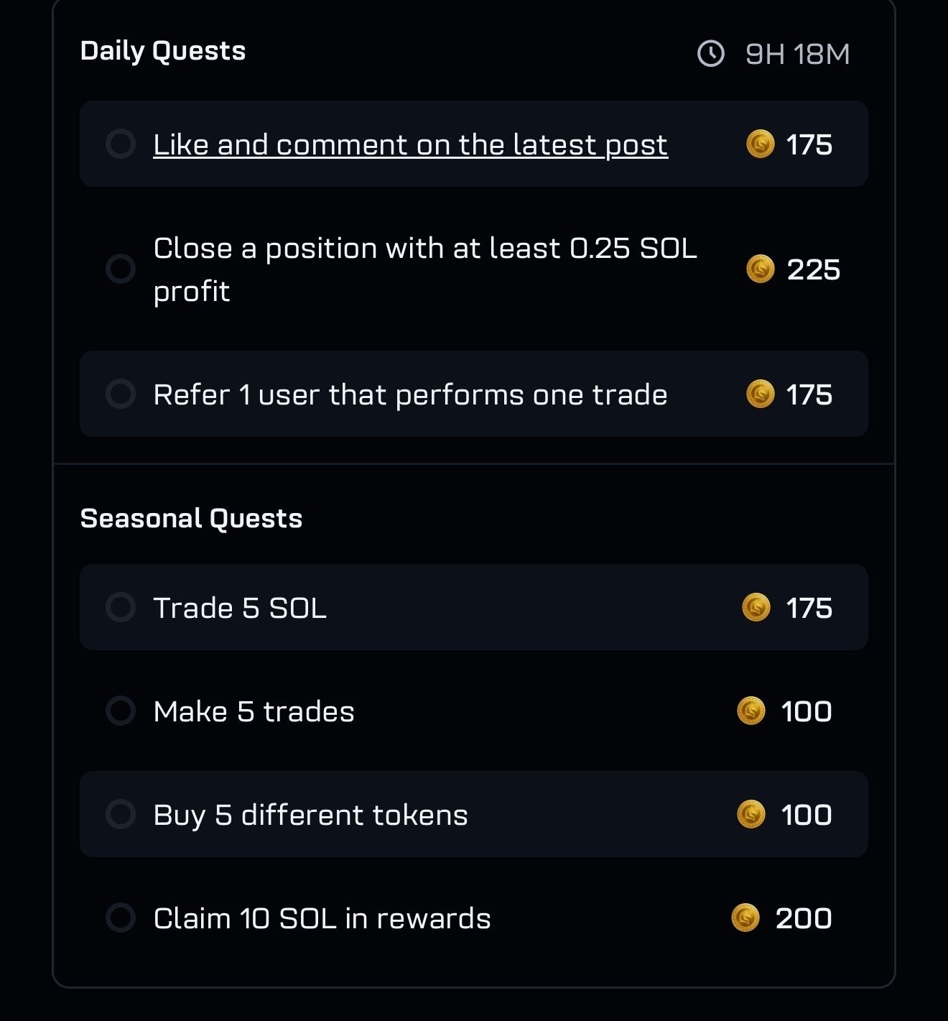948x1021 pixels.
Task: Click the gold coin beside the 225 reward
Action: pos(761,269)
